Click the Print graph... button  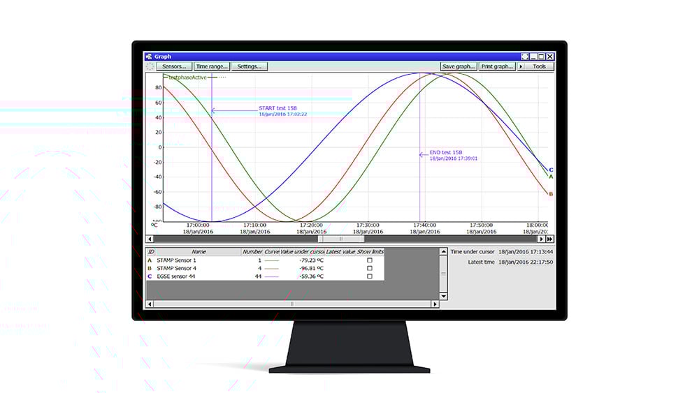pyautogui.click(x=497, y=67)
